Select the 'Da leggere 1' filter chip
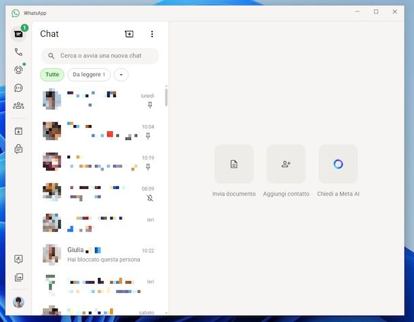The width and height of the screenshot is (414, 322). (89, 75)
